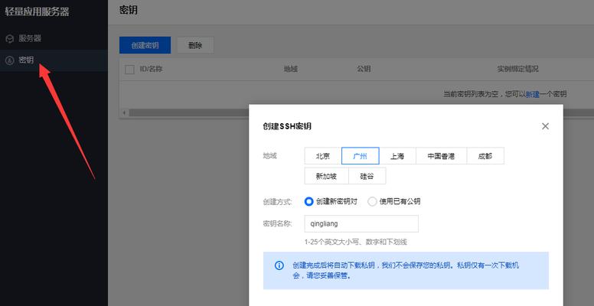Click the 地域 column header
The height and width of the screenshot is (306, 594).
click(x=291, y=70)
